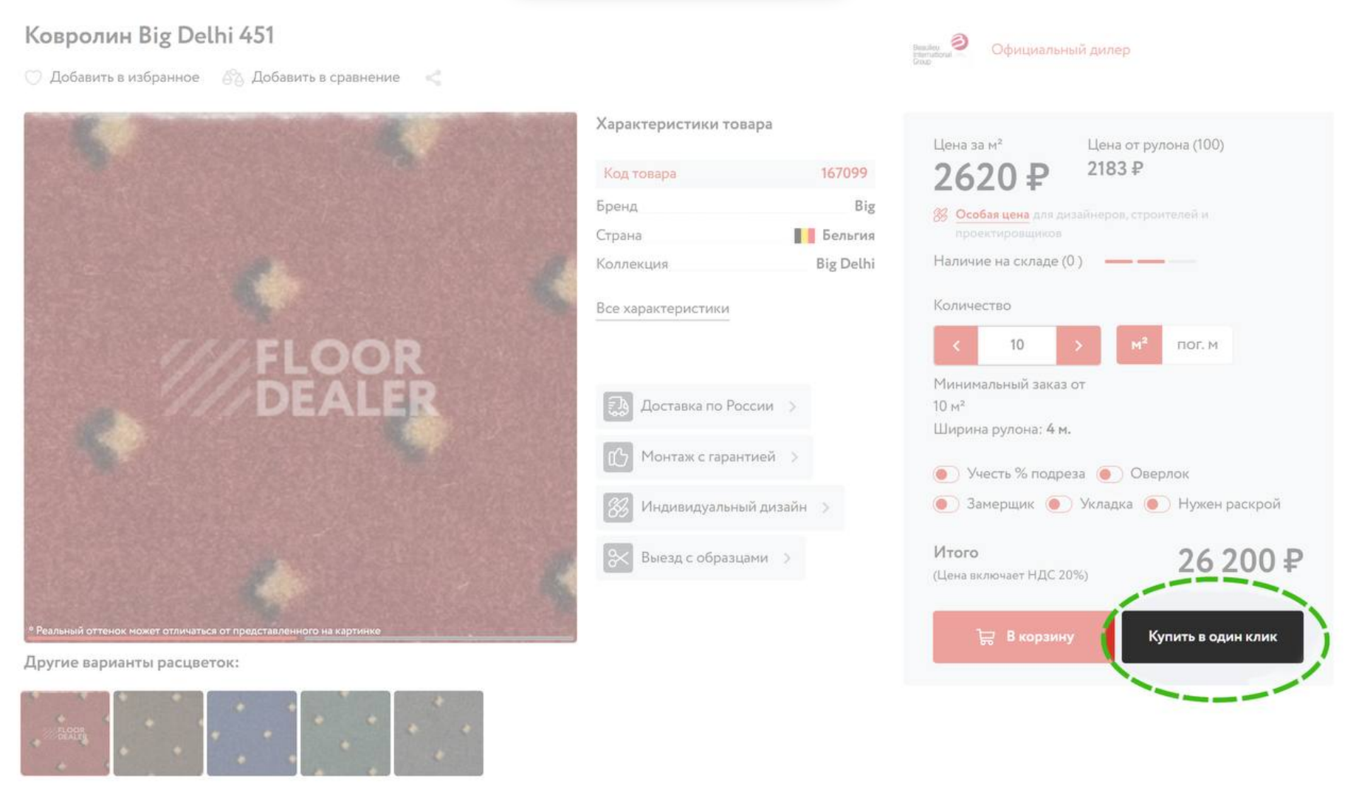
Task: Click the share icon
Action: (x=433, y=77)
